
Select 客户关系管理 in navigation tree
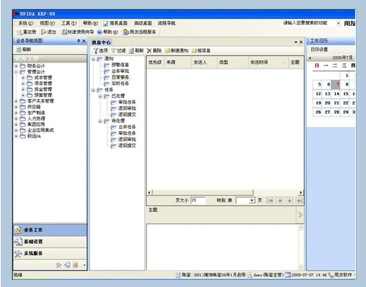[40, 101]
